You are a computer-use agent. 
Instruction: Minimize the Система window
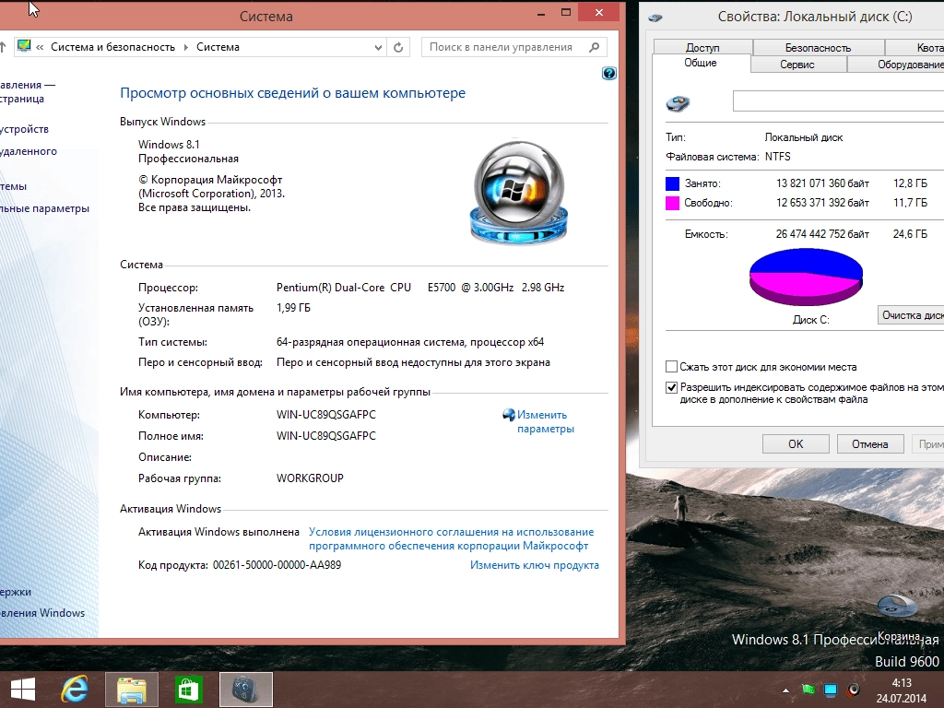(x=541, y=13)
